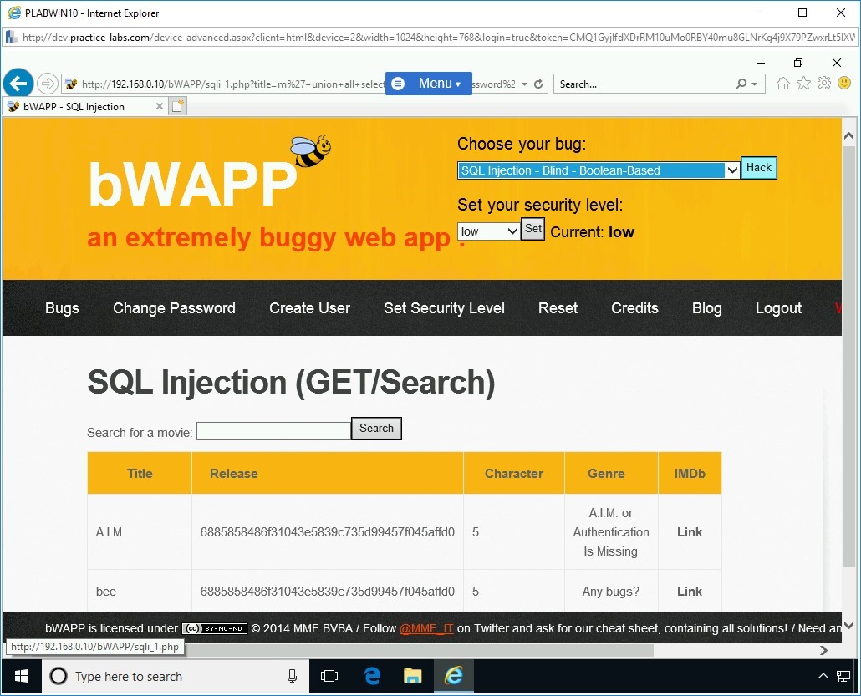Open the Tools gear icon
861x696 pixels.
point(824,84)
